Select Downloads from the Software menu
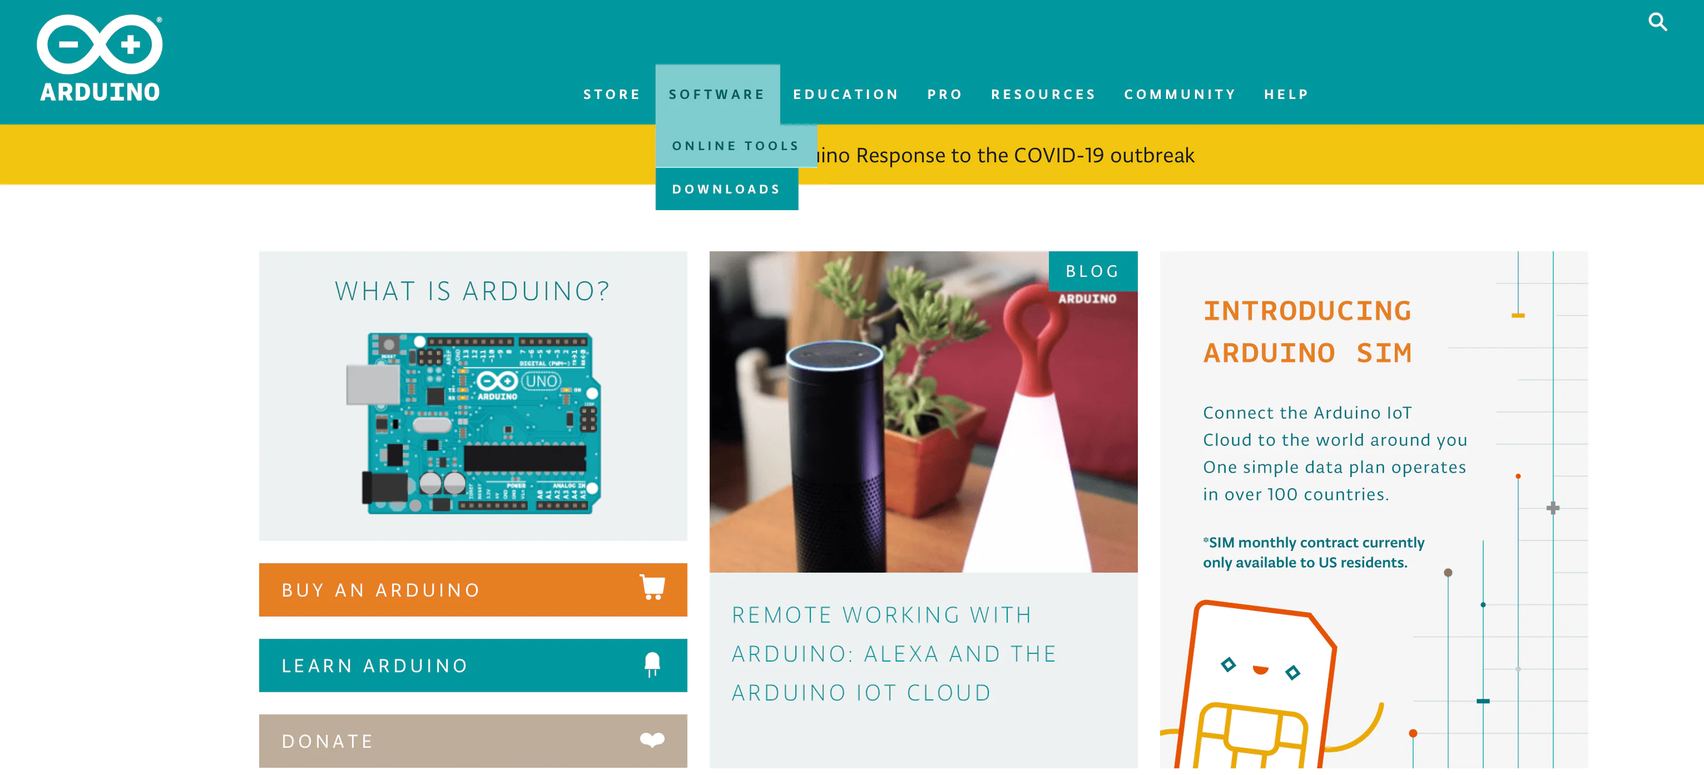 click(x=726, y=189)
